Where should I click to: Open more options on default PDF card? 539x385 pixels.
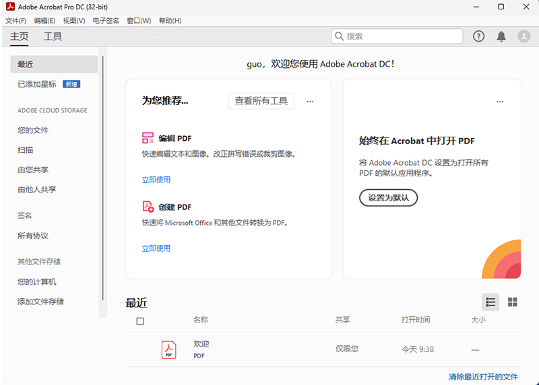pyautogui.click(x=500, y=102)
